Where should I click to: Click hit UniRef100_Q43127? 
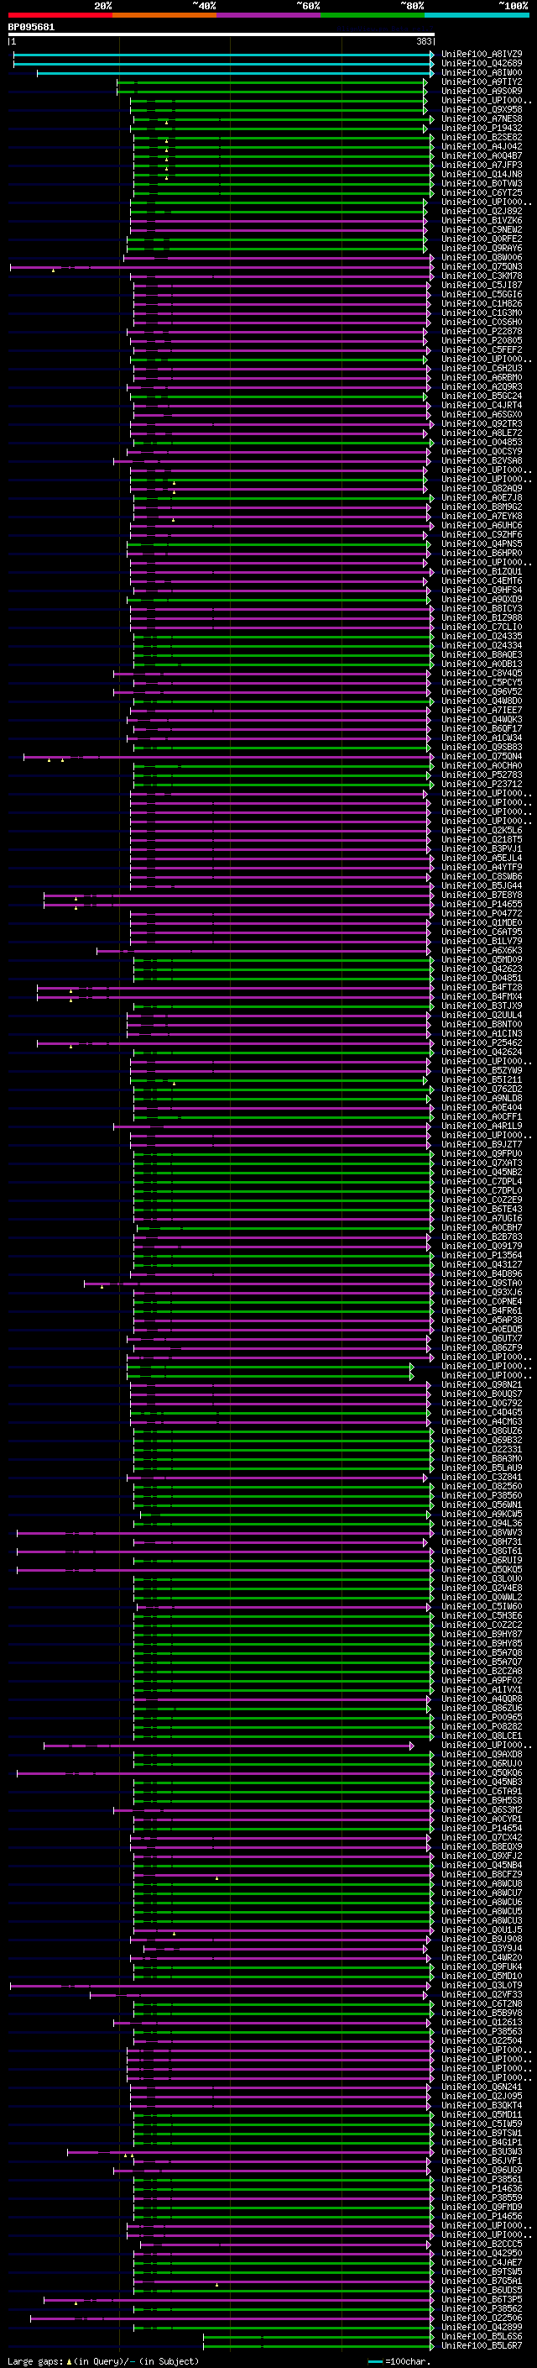pos(482,1264)
